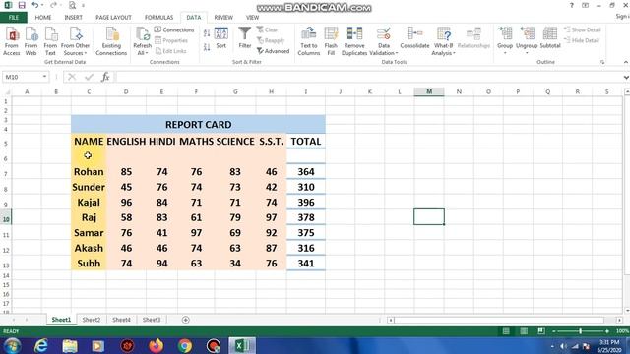
Task: Open the FILE tab
Action: coord(14,18)
